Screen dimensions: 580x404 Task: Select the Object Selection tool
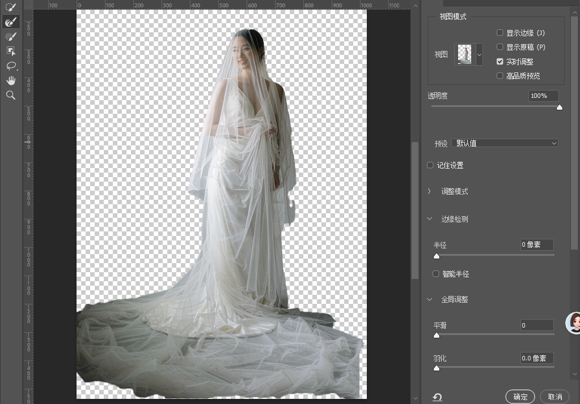(11, 51)
